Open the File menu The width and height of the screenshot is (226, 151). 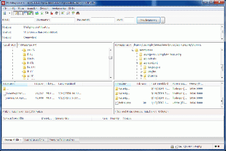pos(5,8)
